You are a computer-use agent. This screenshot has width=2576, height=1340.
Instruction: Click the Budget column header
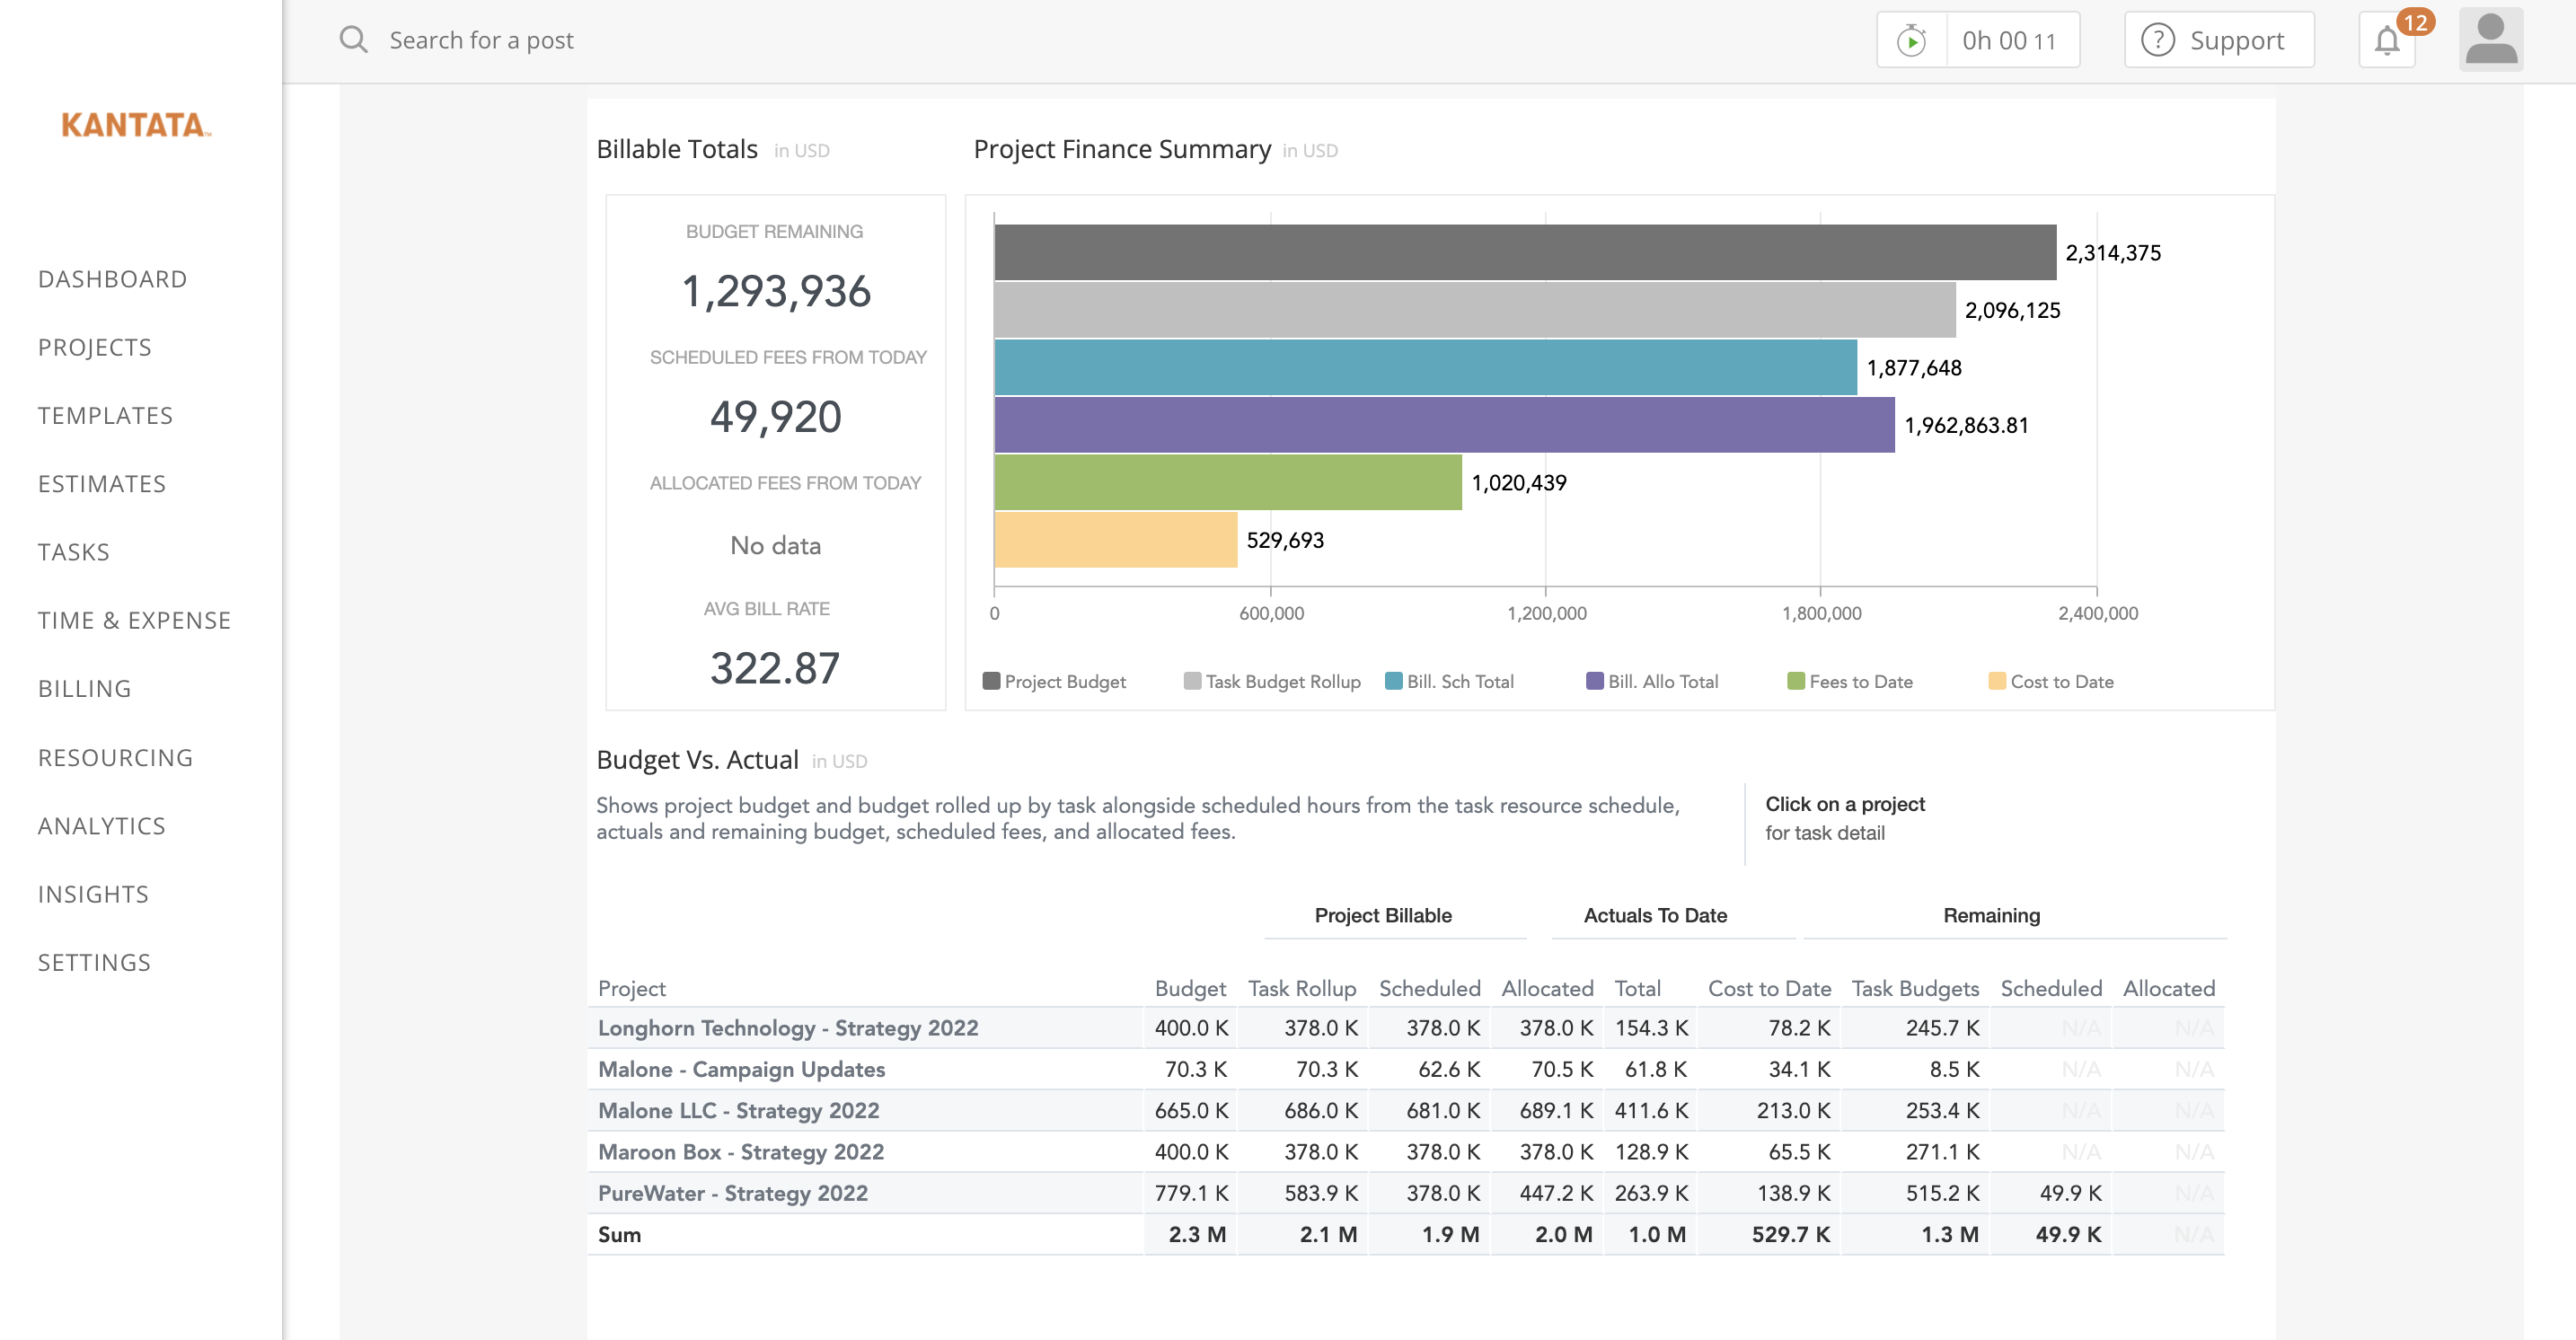(x=1189, y=988)
